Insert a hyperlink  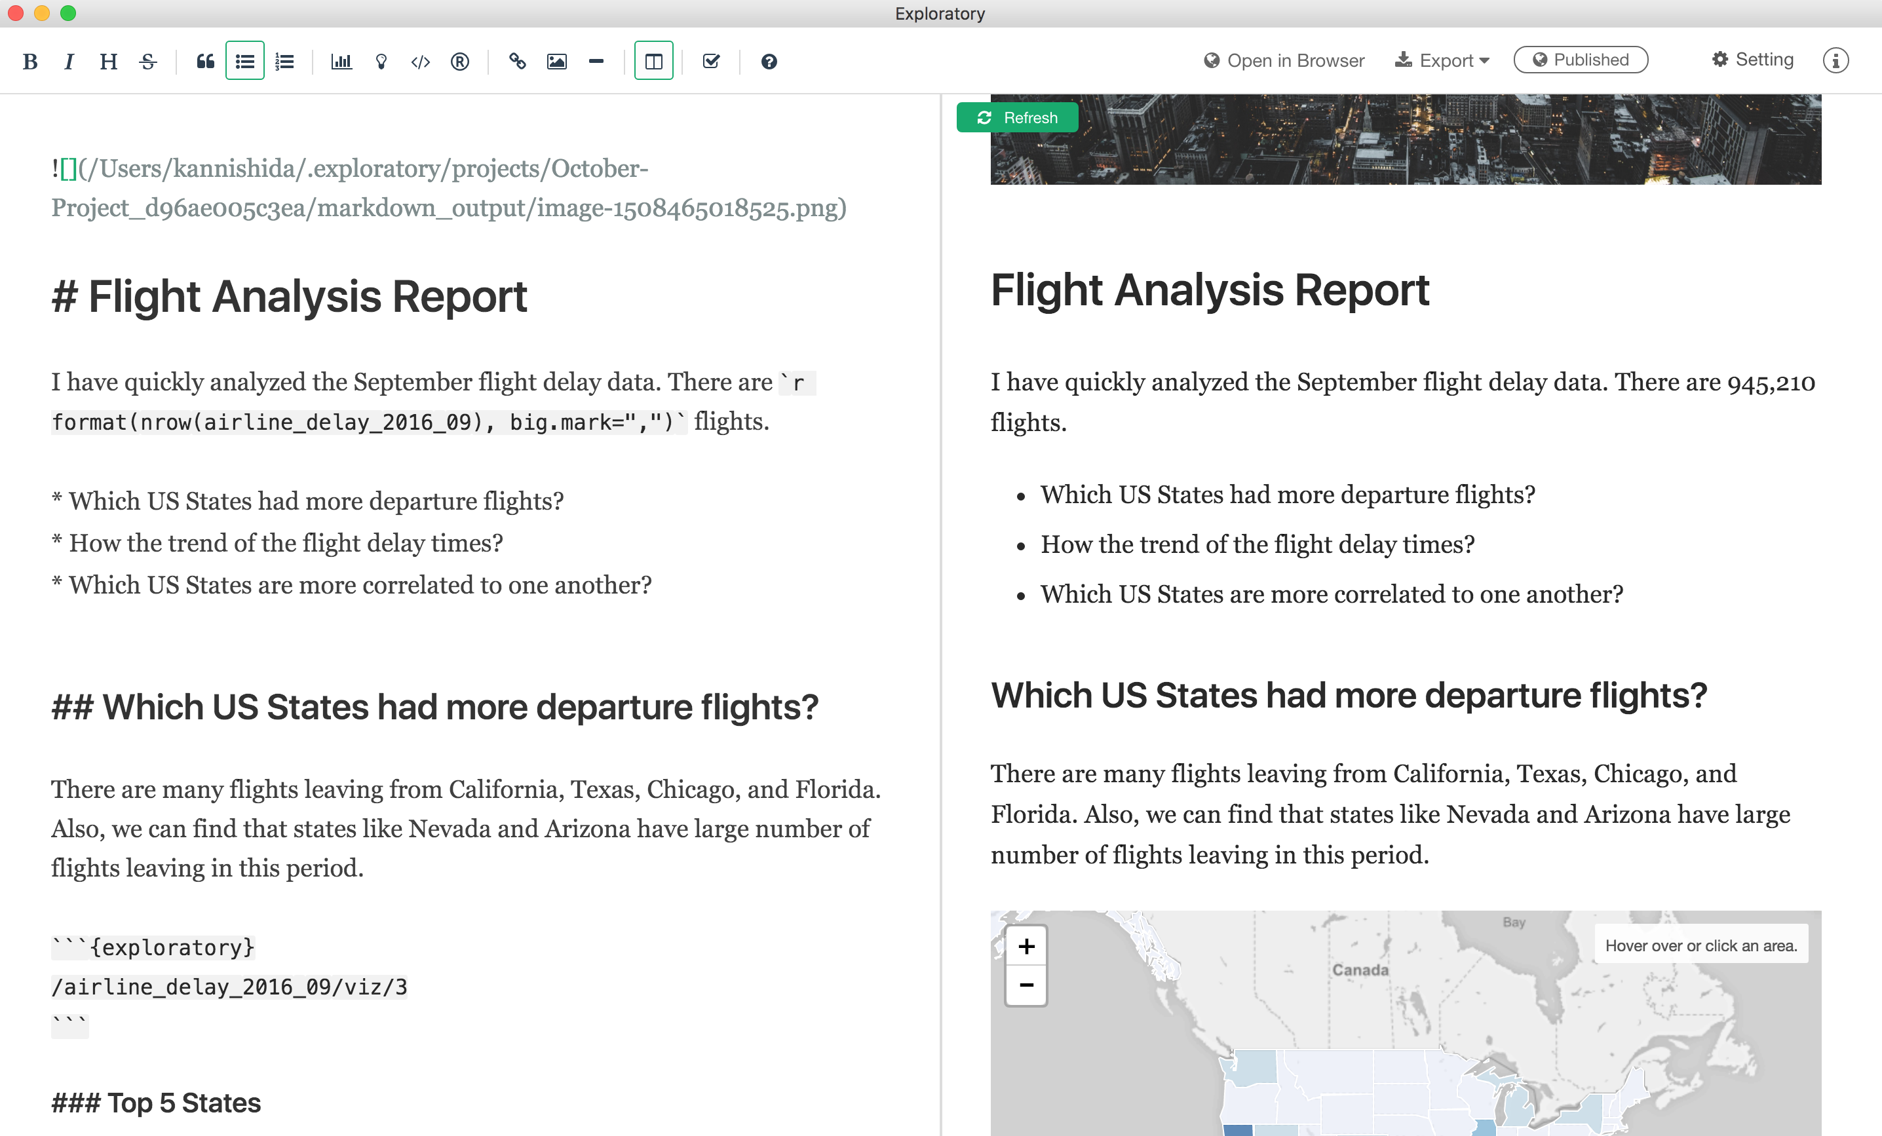(x=517, y=61)
